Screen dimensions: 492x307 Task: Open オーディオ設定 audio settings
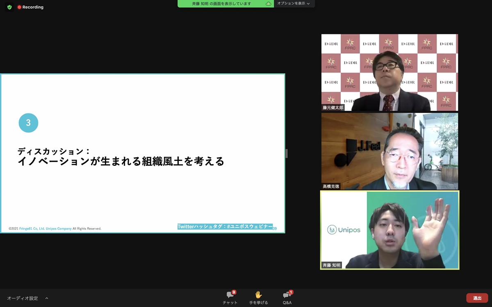click(23, 298)
